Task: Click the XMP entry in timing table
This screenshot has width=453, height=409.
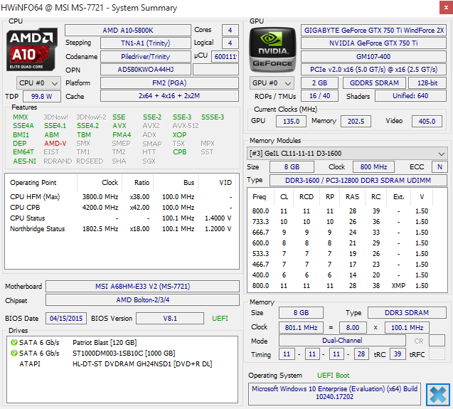Action: pyautogui.click(x=398, y=286)
